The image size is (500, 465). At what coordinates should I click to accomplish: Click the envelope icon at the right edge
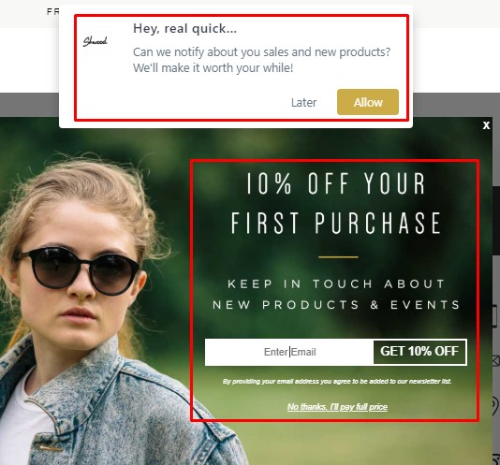click(x=496, y=361)
